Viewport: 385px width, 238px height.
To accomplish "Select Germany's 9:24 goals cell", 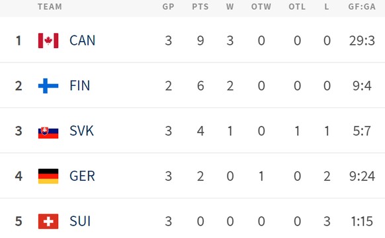I will click(x=362, y=176).
